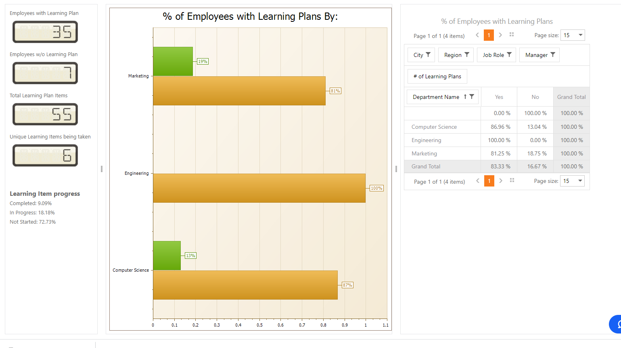Screen dimensions: 621x348
Task: Click the '# of Learning Plans' data field
Action: [437, 76]
